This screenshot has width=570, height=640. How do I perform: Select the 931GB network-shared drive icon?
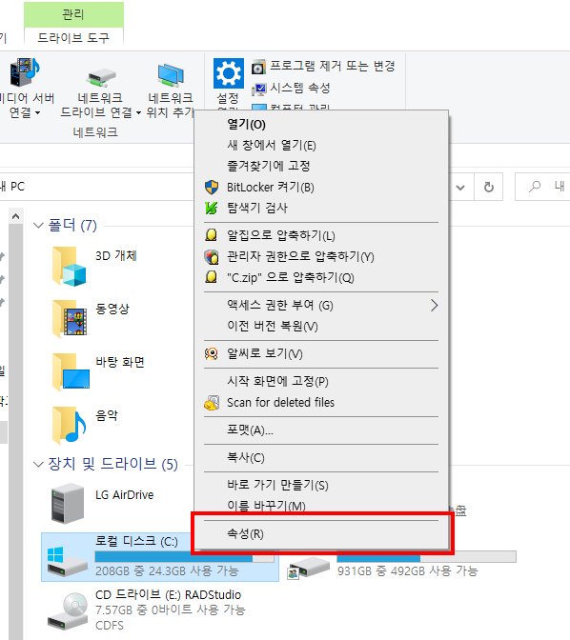coord(309,568)
